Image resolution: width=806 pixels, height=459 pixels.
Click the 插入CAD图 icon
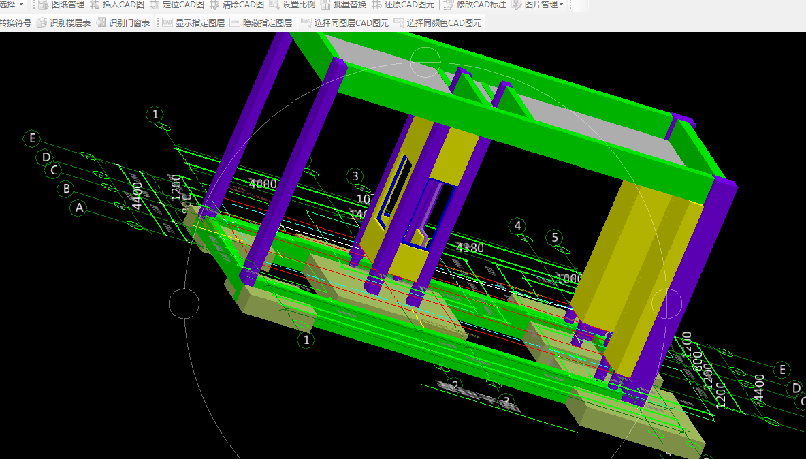click(x=95, y=5)
